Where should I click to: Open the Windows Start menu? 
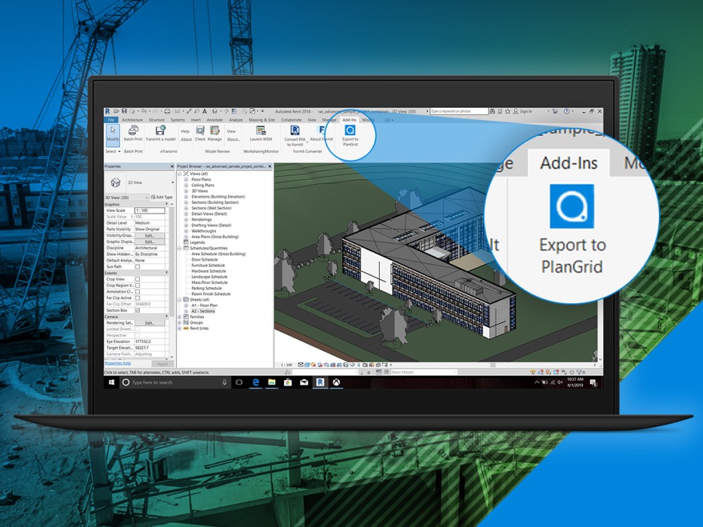pyautogui.click(x=112, y=382)
